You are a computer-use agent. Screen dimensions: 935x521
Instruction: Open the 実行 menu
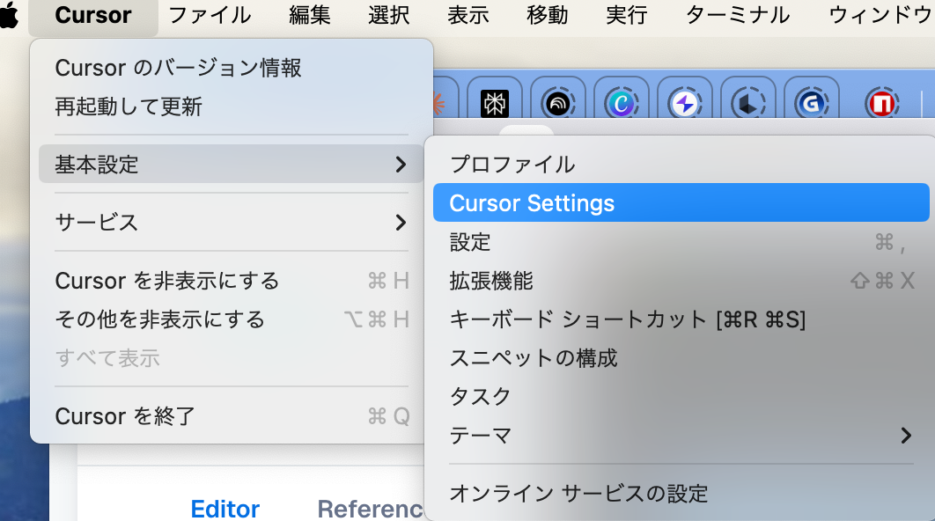coord(627,16)
